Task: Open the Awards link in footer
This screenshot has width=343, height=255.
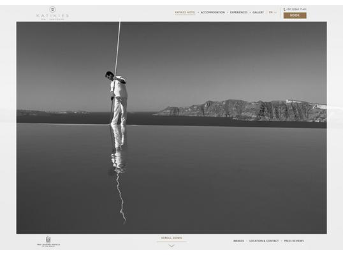Action: click(238, 241)
